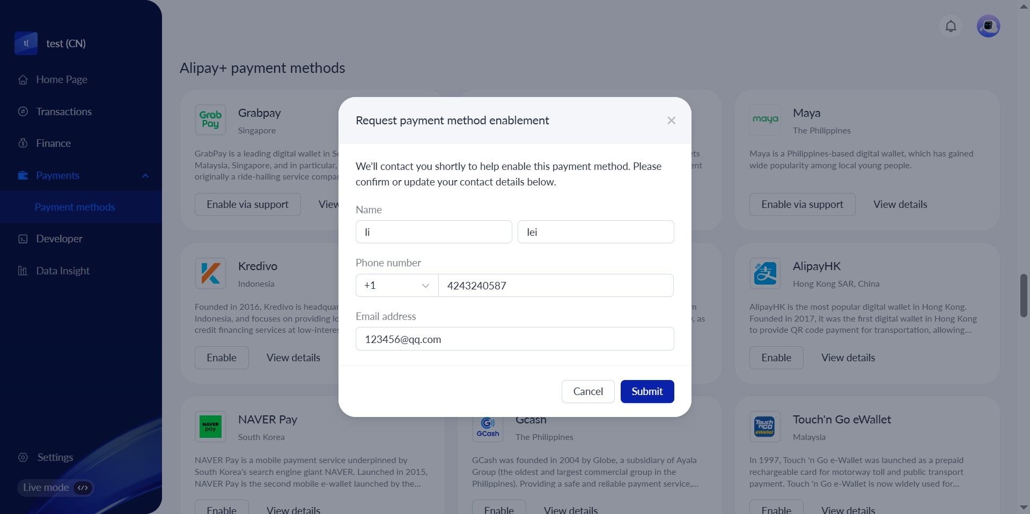
Task: Click the Kredivo logo icon
Action: 210,273
